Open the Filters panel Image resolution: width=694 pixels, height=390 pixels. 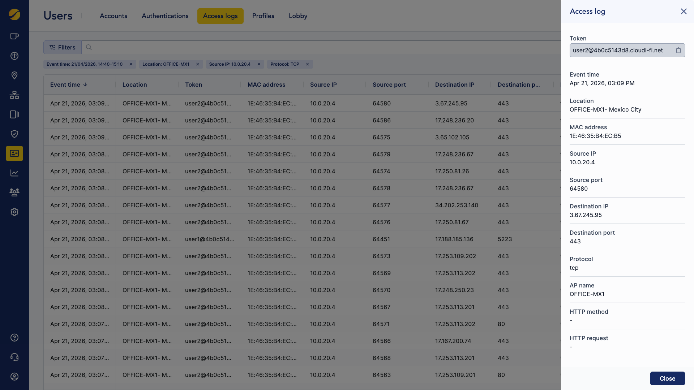(x=62, y=47)
